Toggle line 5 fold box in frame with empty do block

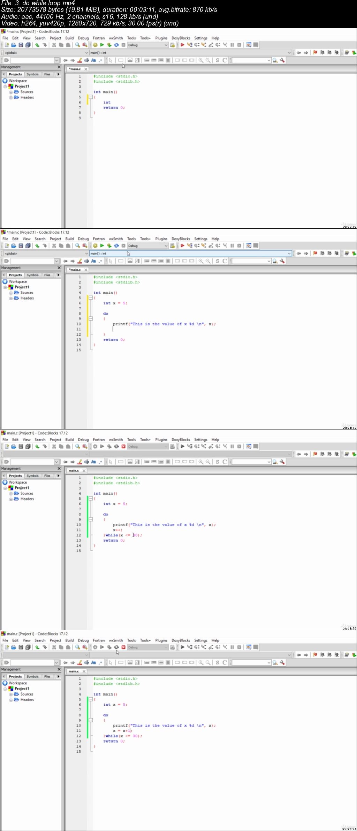coord(91,298)
